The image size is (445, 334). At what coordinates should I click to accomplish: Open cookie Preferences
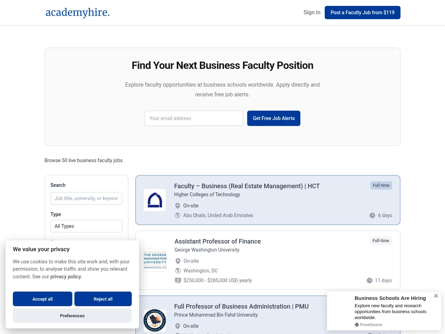click(x=72, y=316)
